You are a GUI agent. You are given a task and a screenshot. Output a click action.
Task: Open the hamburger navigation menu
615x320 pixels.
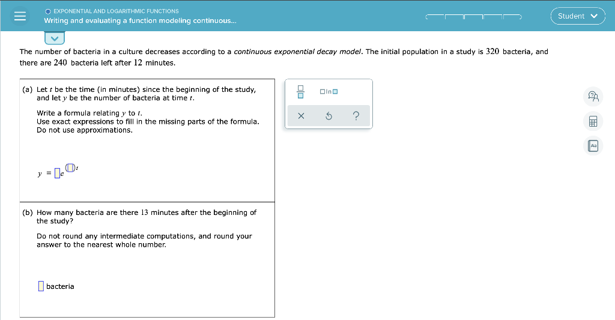[x=20, y=16]
